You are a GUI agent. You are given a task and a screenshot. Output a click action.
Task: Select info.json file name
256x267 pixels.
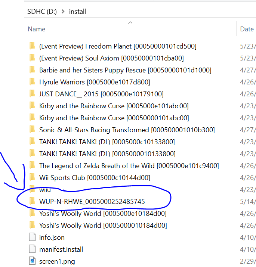(52, 237)
